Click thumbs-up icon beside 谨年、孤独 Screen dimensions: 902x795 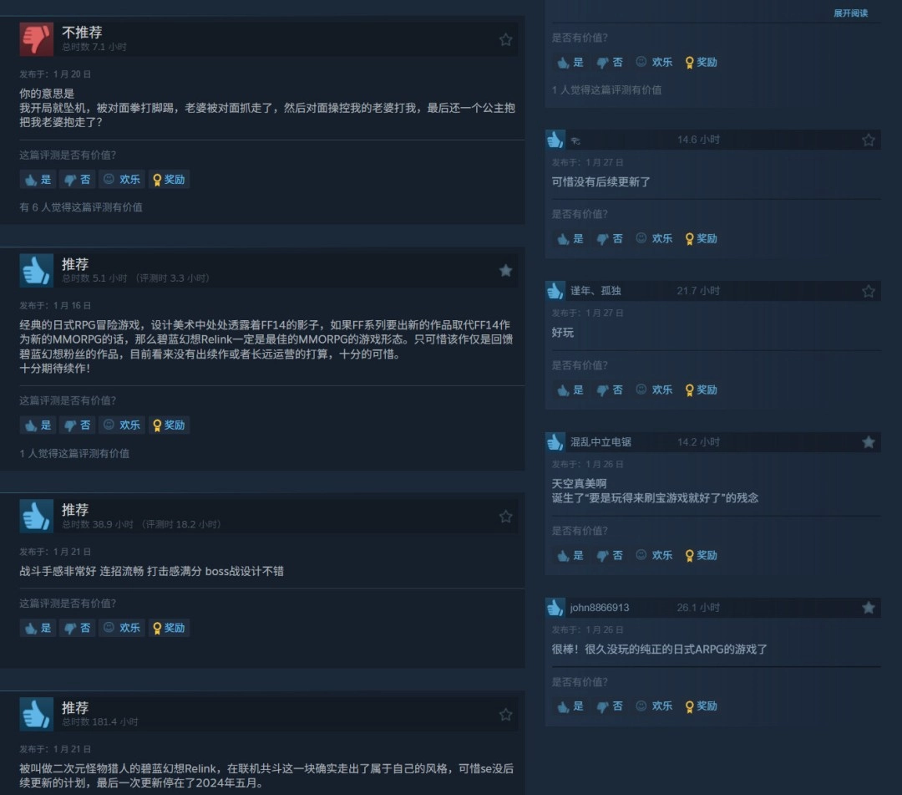pyautogui.click(x=555, y=291)
